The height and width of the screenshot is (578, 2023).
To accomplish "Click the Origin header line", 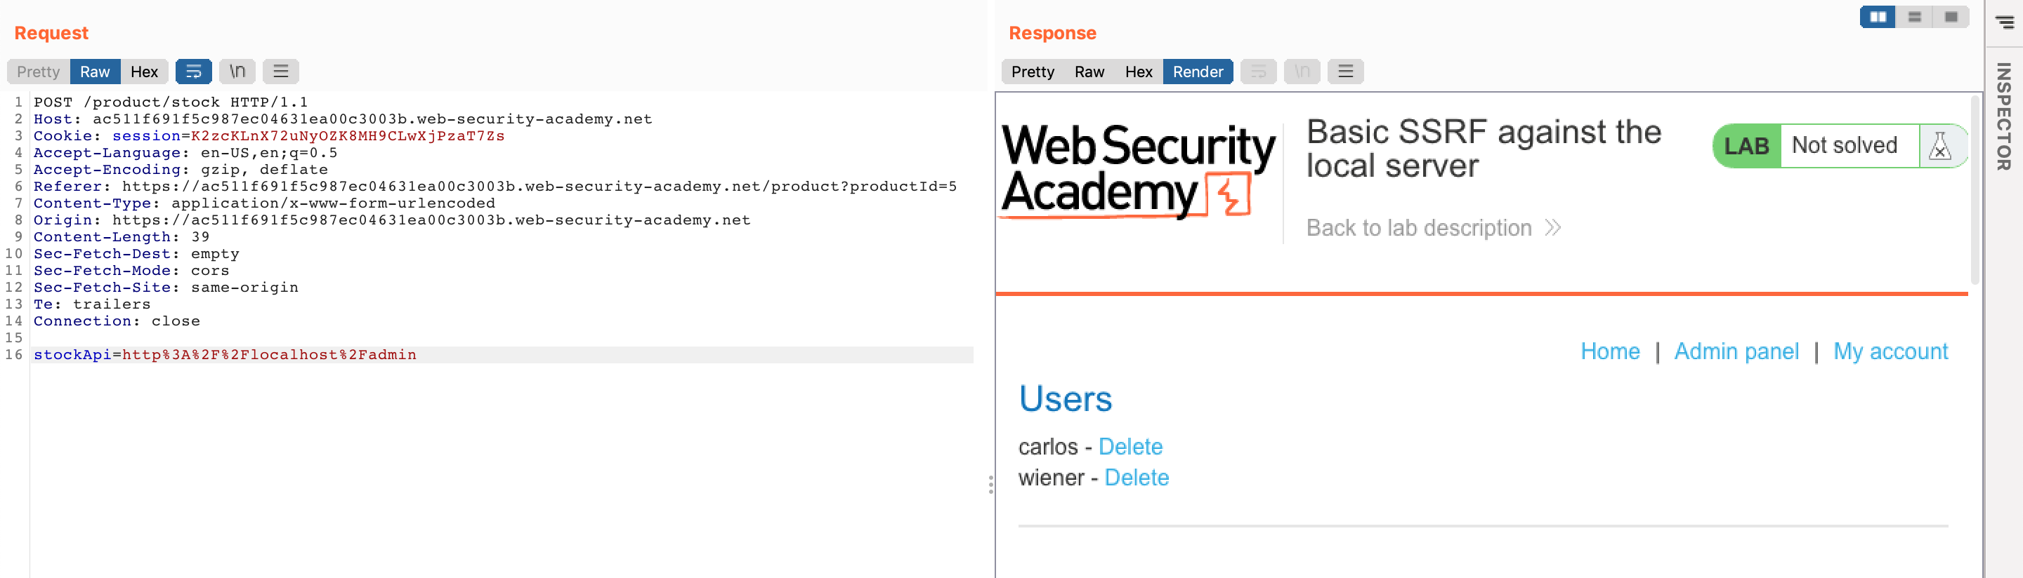I will click(392, 220).
